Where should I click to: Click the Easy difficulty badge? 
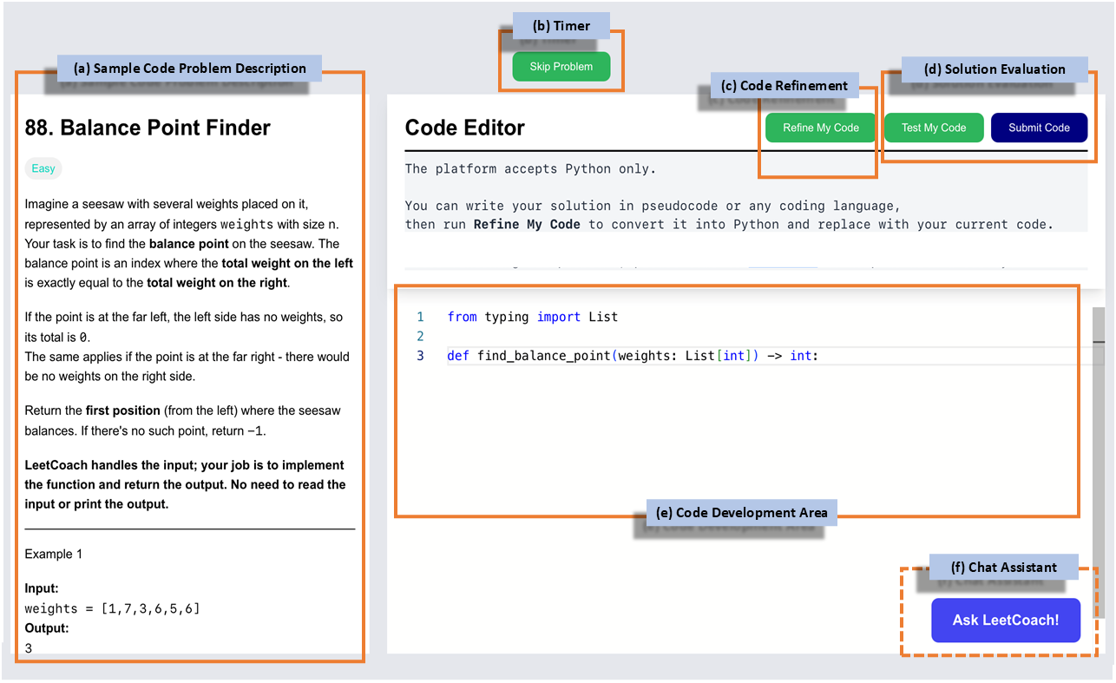tap(43, 169)
